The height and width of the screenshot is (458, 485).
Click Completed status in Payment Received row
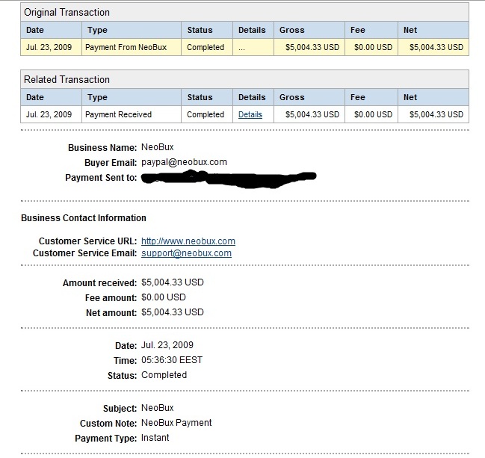tap(206, 115)
